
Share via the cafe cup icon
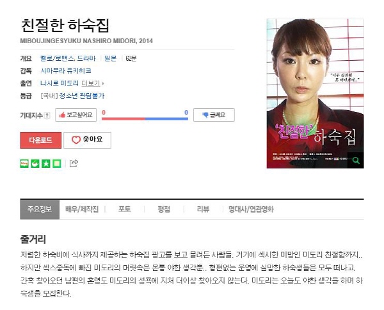[35, 163]
